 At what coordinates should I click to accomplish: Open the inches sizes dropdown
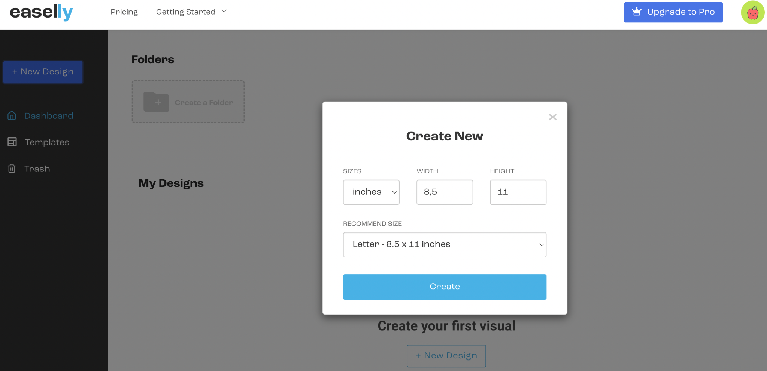point(371,192)
